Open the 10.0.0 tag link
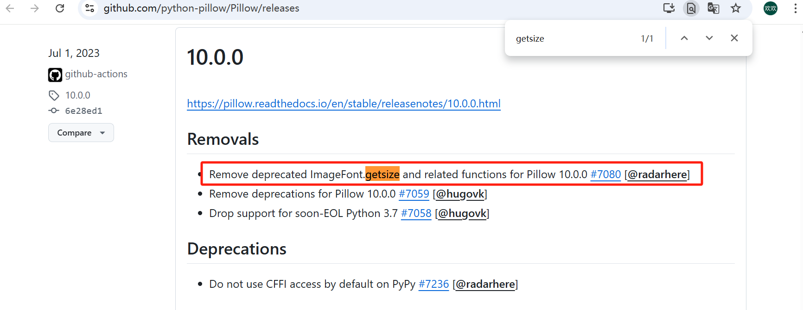The image size is (803, 310). 77,95
